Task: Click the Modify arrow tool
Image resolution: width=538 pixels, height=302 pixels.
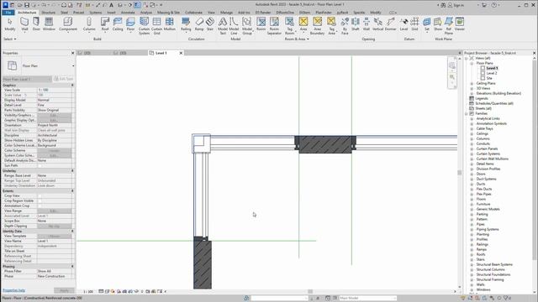Action: 10,24
